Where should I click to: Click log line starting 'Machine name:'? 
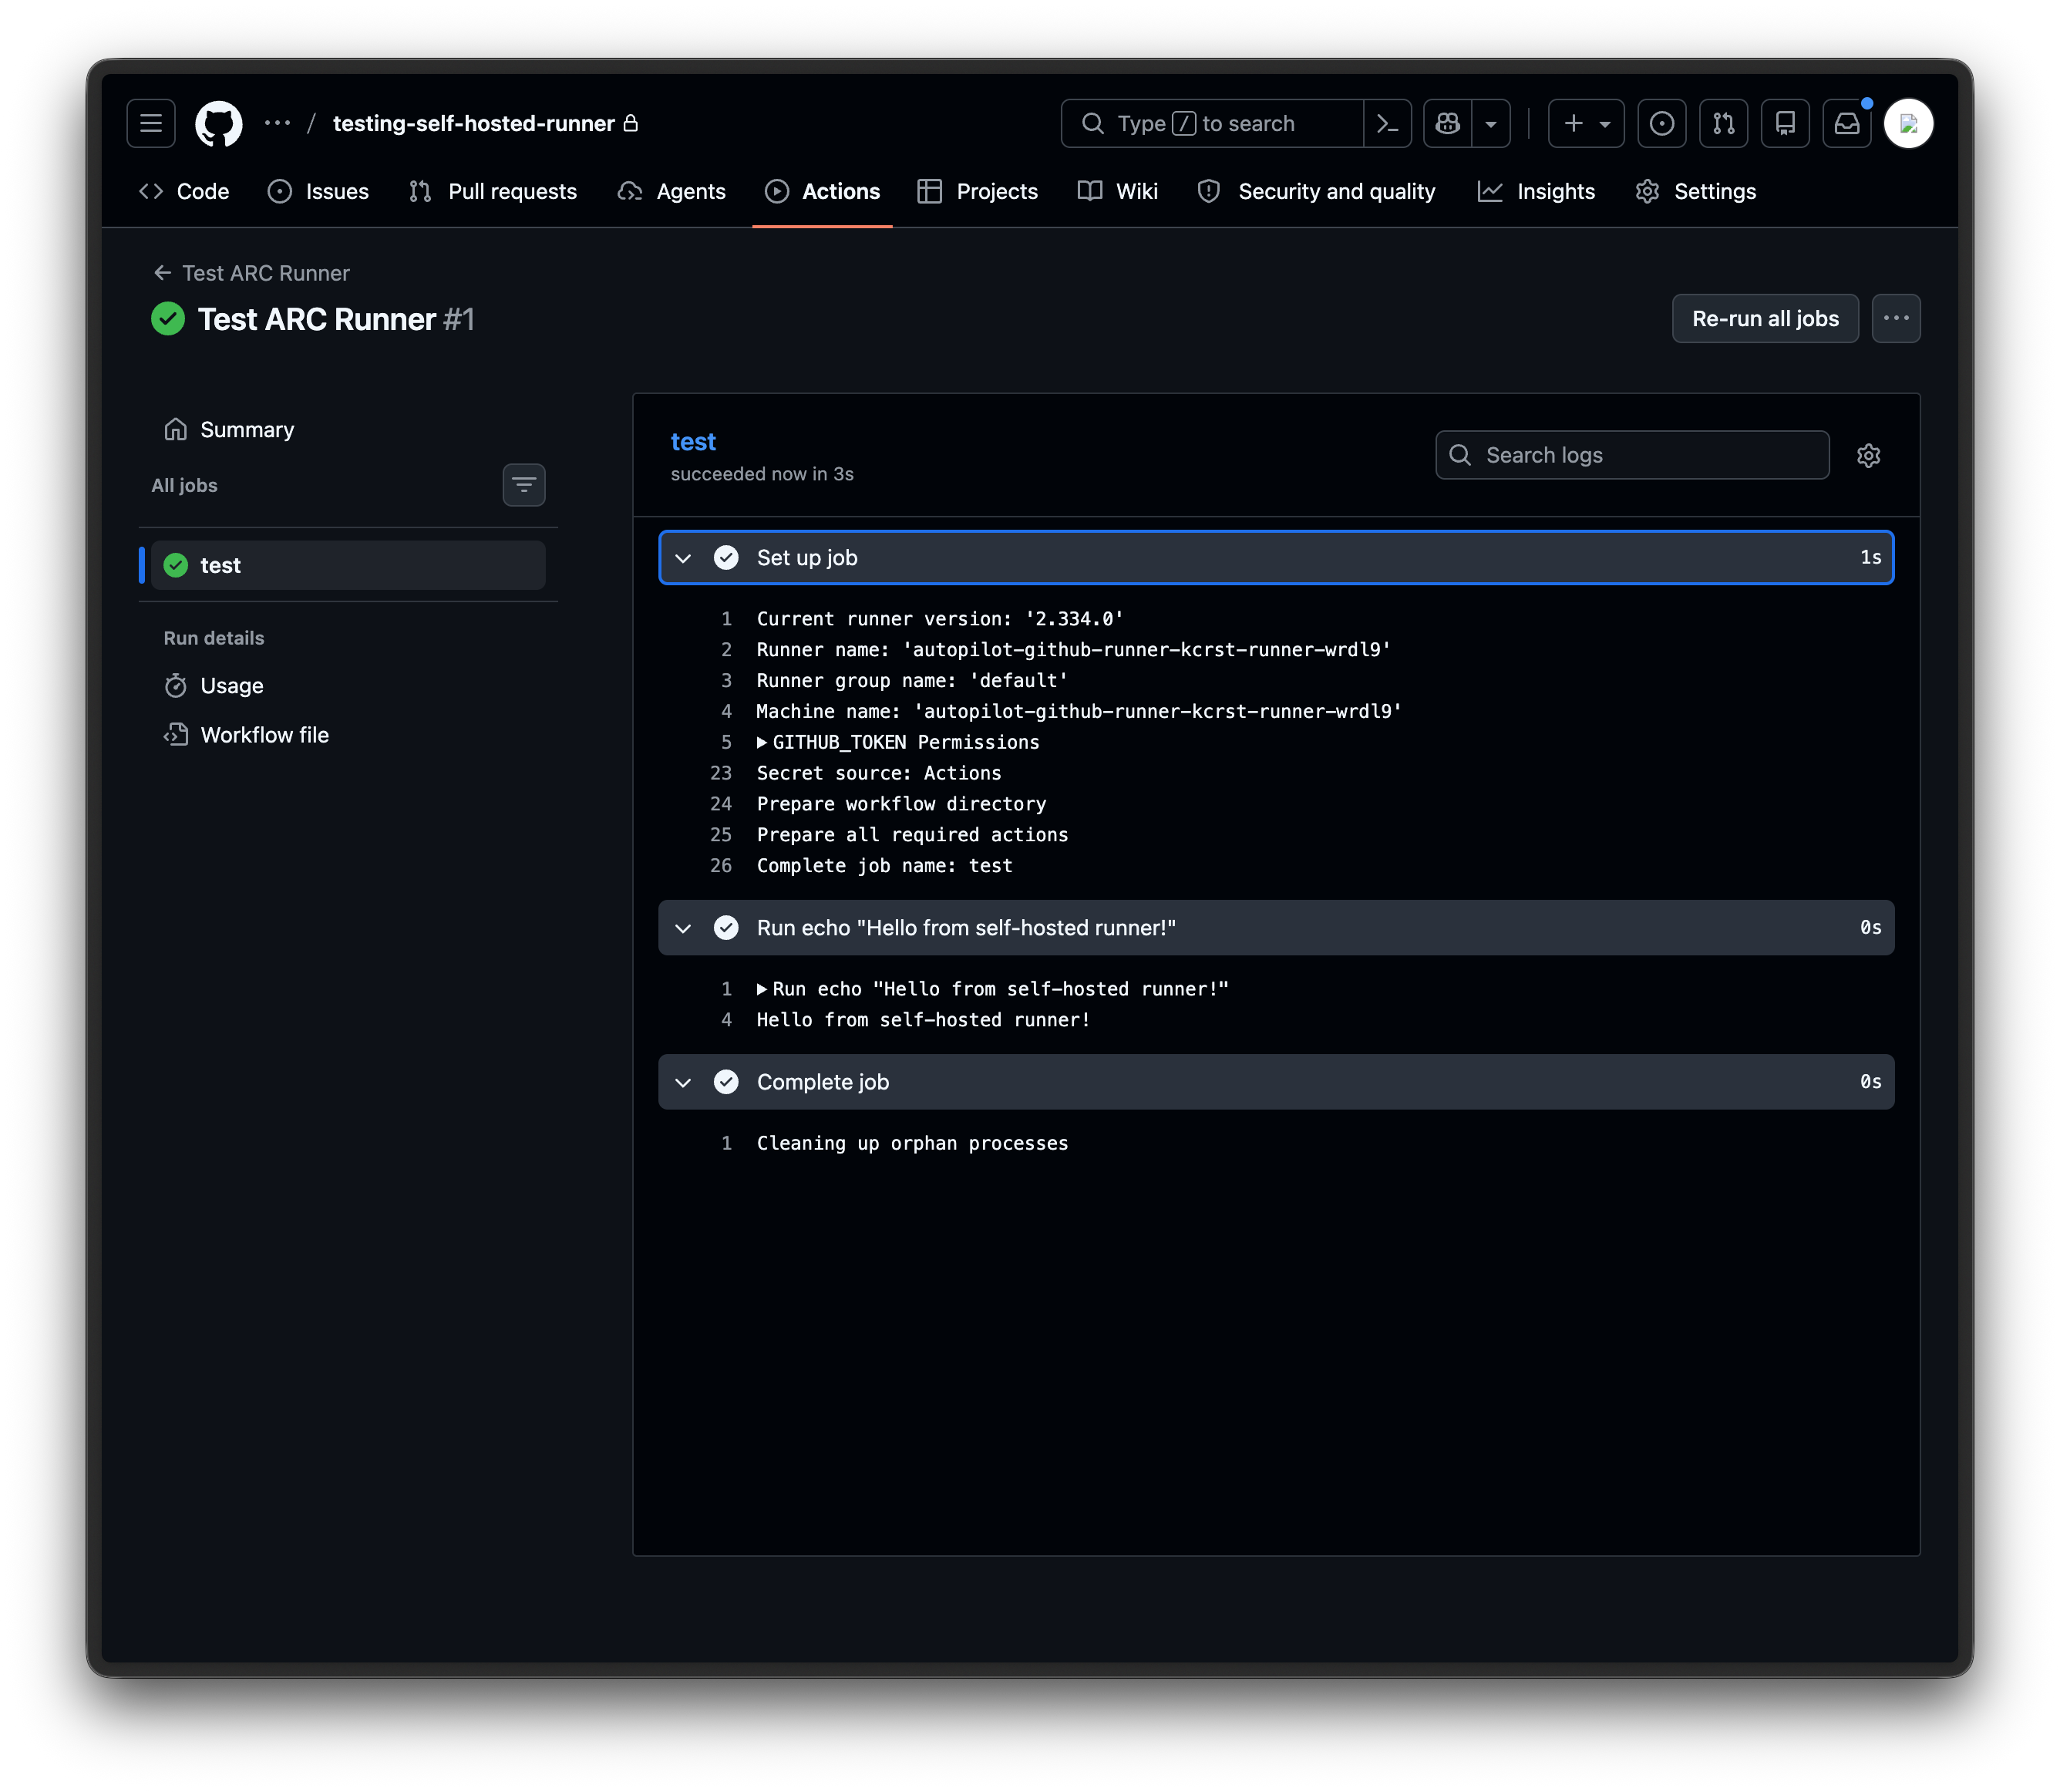click(1079, 711)
